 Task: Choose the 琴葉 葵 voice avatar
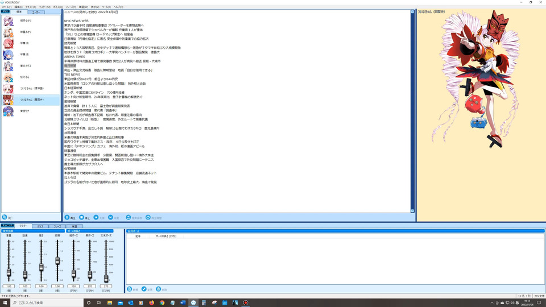click(x=8, y=55)
